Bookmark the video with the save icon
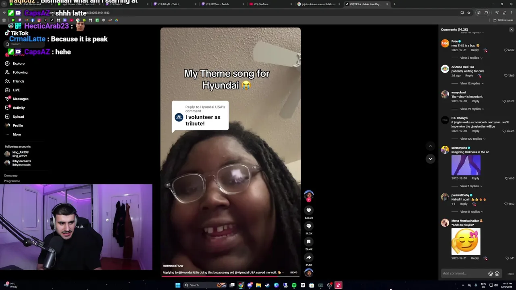This screenshot has height=290, width=516. pos(309,242)
